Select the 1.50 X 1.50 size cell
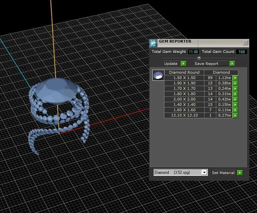Viewport: 257px width, 213px height. (184, 78)
